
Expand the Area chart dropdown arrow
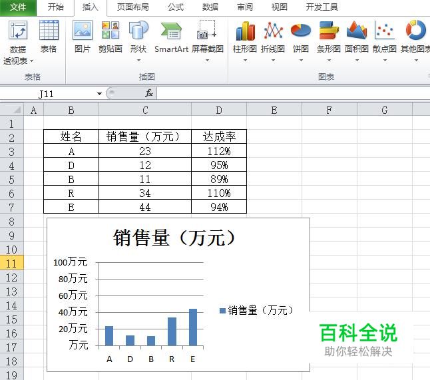coord(357,60)
